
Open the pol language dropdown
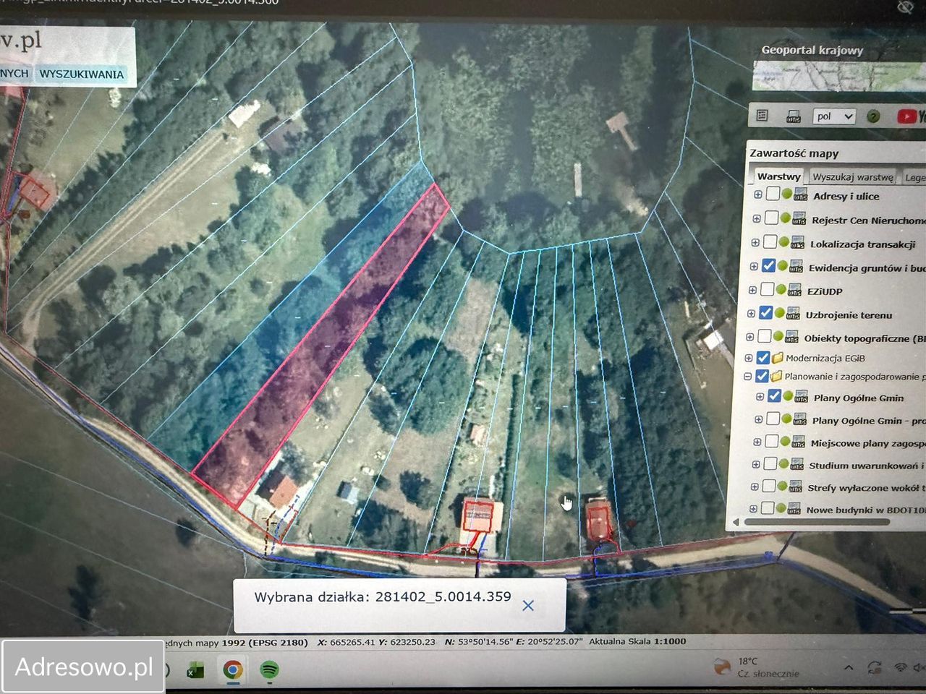click(834, 116)
